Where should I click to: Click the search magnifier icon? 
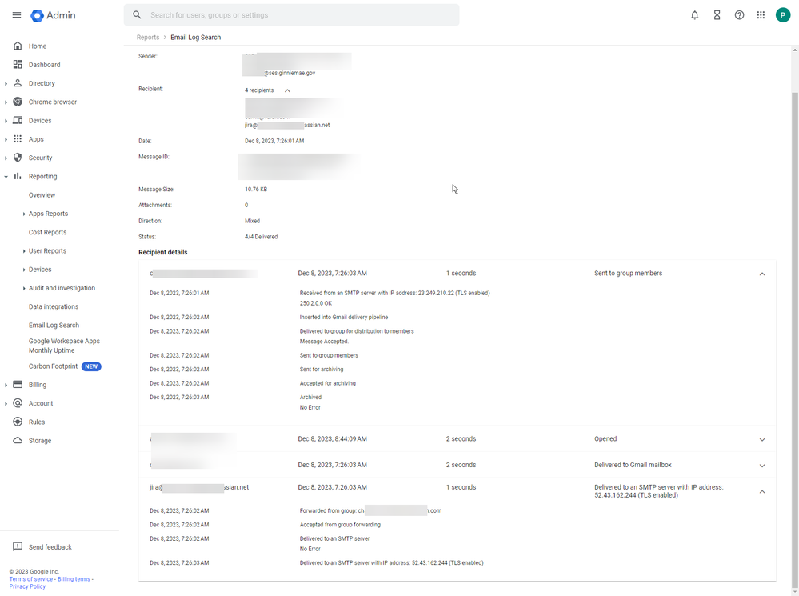point(137,15)
